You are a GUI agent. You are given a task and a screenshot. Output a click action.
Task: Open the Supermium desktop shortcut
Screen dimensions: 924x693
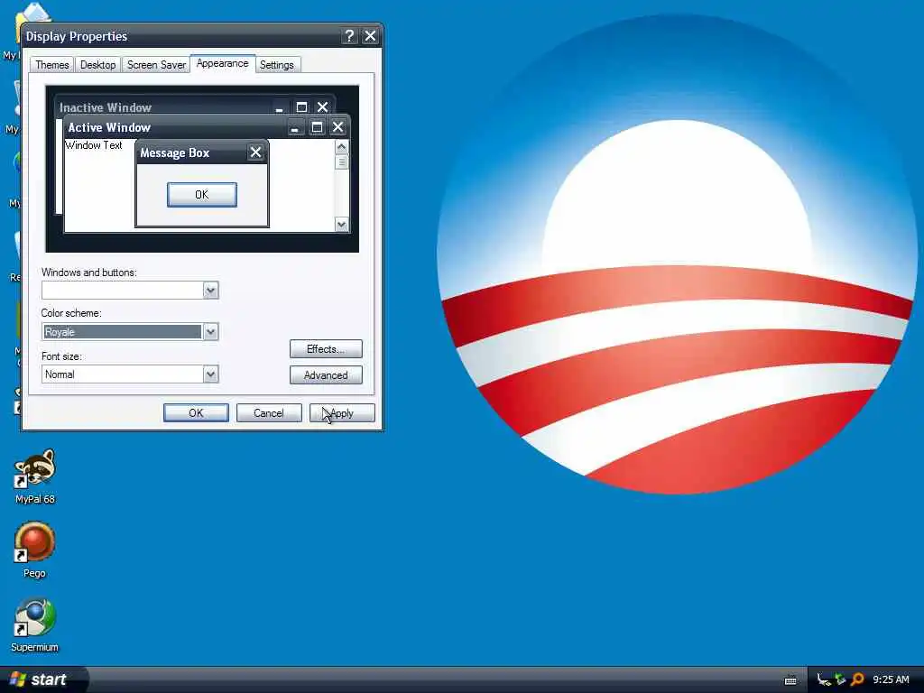pos(35,624)
